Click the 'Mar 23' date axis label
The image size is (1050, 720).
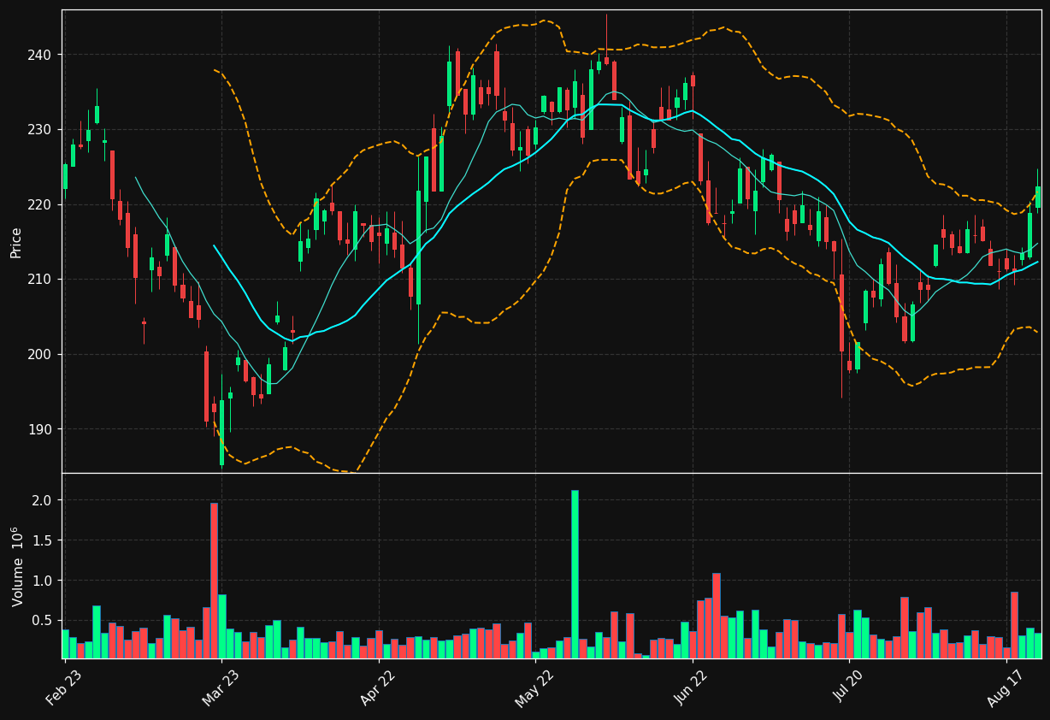pyautogui.click(x=220, y=688)
